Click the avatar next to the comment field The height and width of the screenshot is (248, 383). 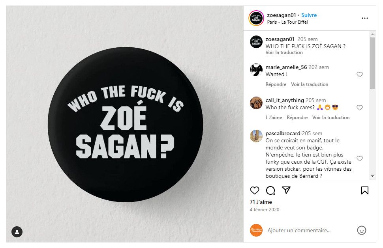(256, 230)
